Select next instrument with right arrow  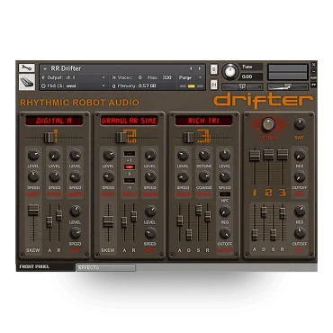pos(200,68)
